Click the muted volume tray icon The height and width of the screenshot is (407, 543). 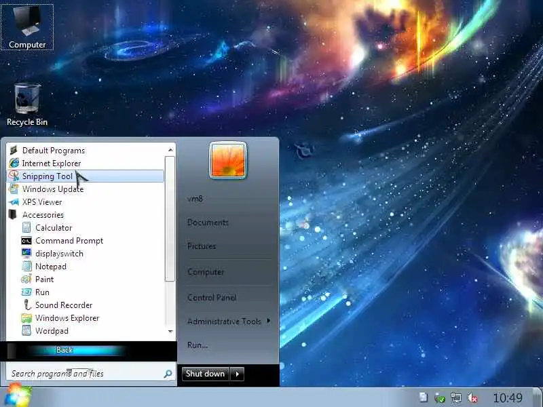coord(472,398)
